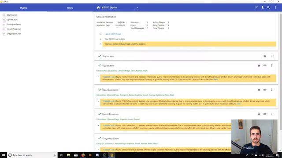This screenshot has width=282, height=158.
Task: Open the game selection dropdown arrow
Action: 137,8
